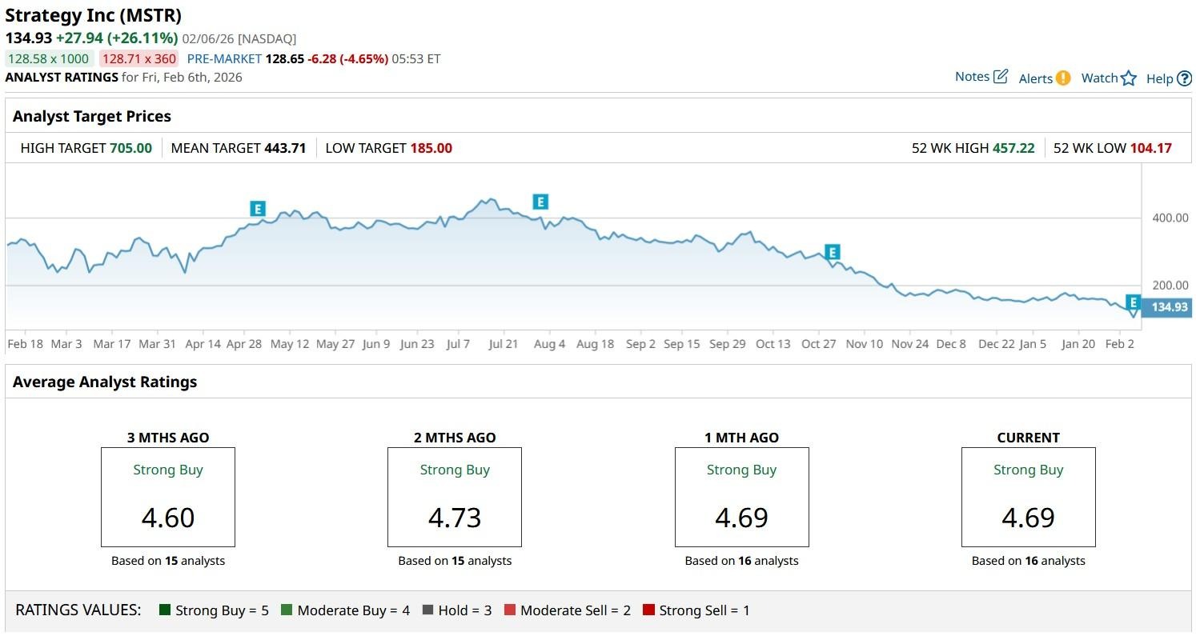
Task: Click the PRE-MARKET label
Action: 224,58
